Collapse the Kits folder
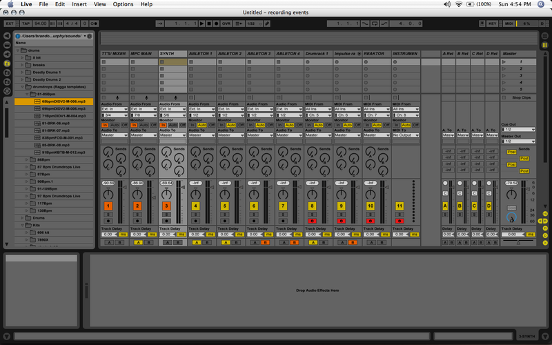The image size is (552, 345). pyautogui.click(x=22, y=225)
